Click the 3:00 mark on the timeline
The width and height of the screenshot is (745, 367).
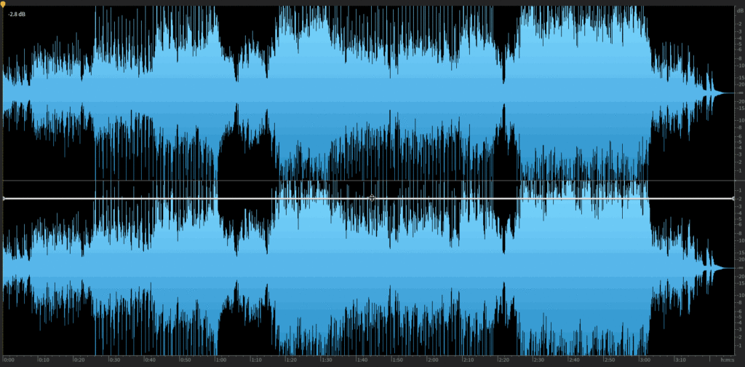[645, 360]
